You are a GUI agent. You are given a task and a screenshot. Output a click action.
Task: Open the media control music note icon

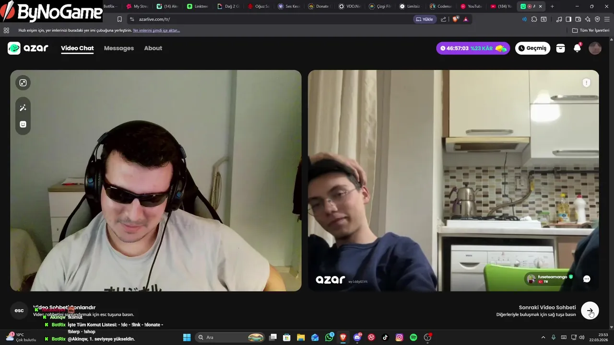(559, 19)
